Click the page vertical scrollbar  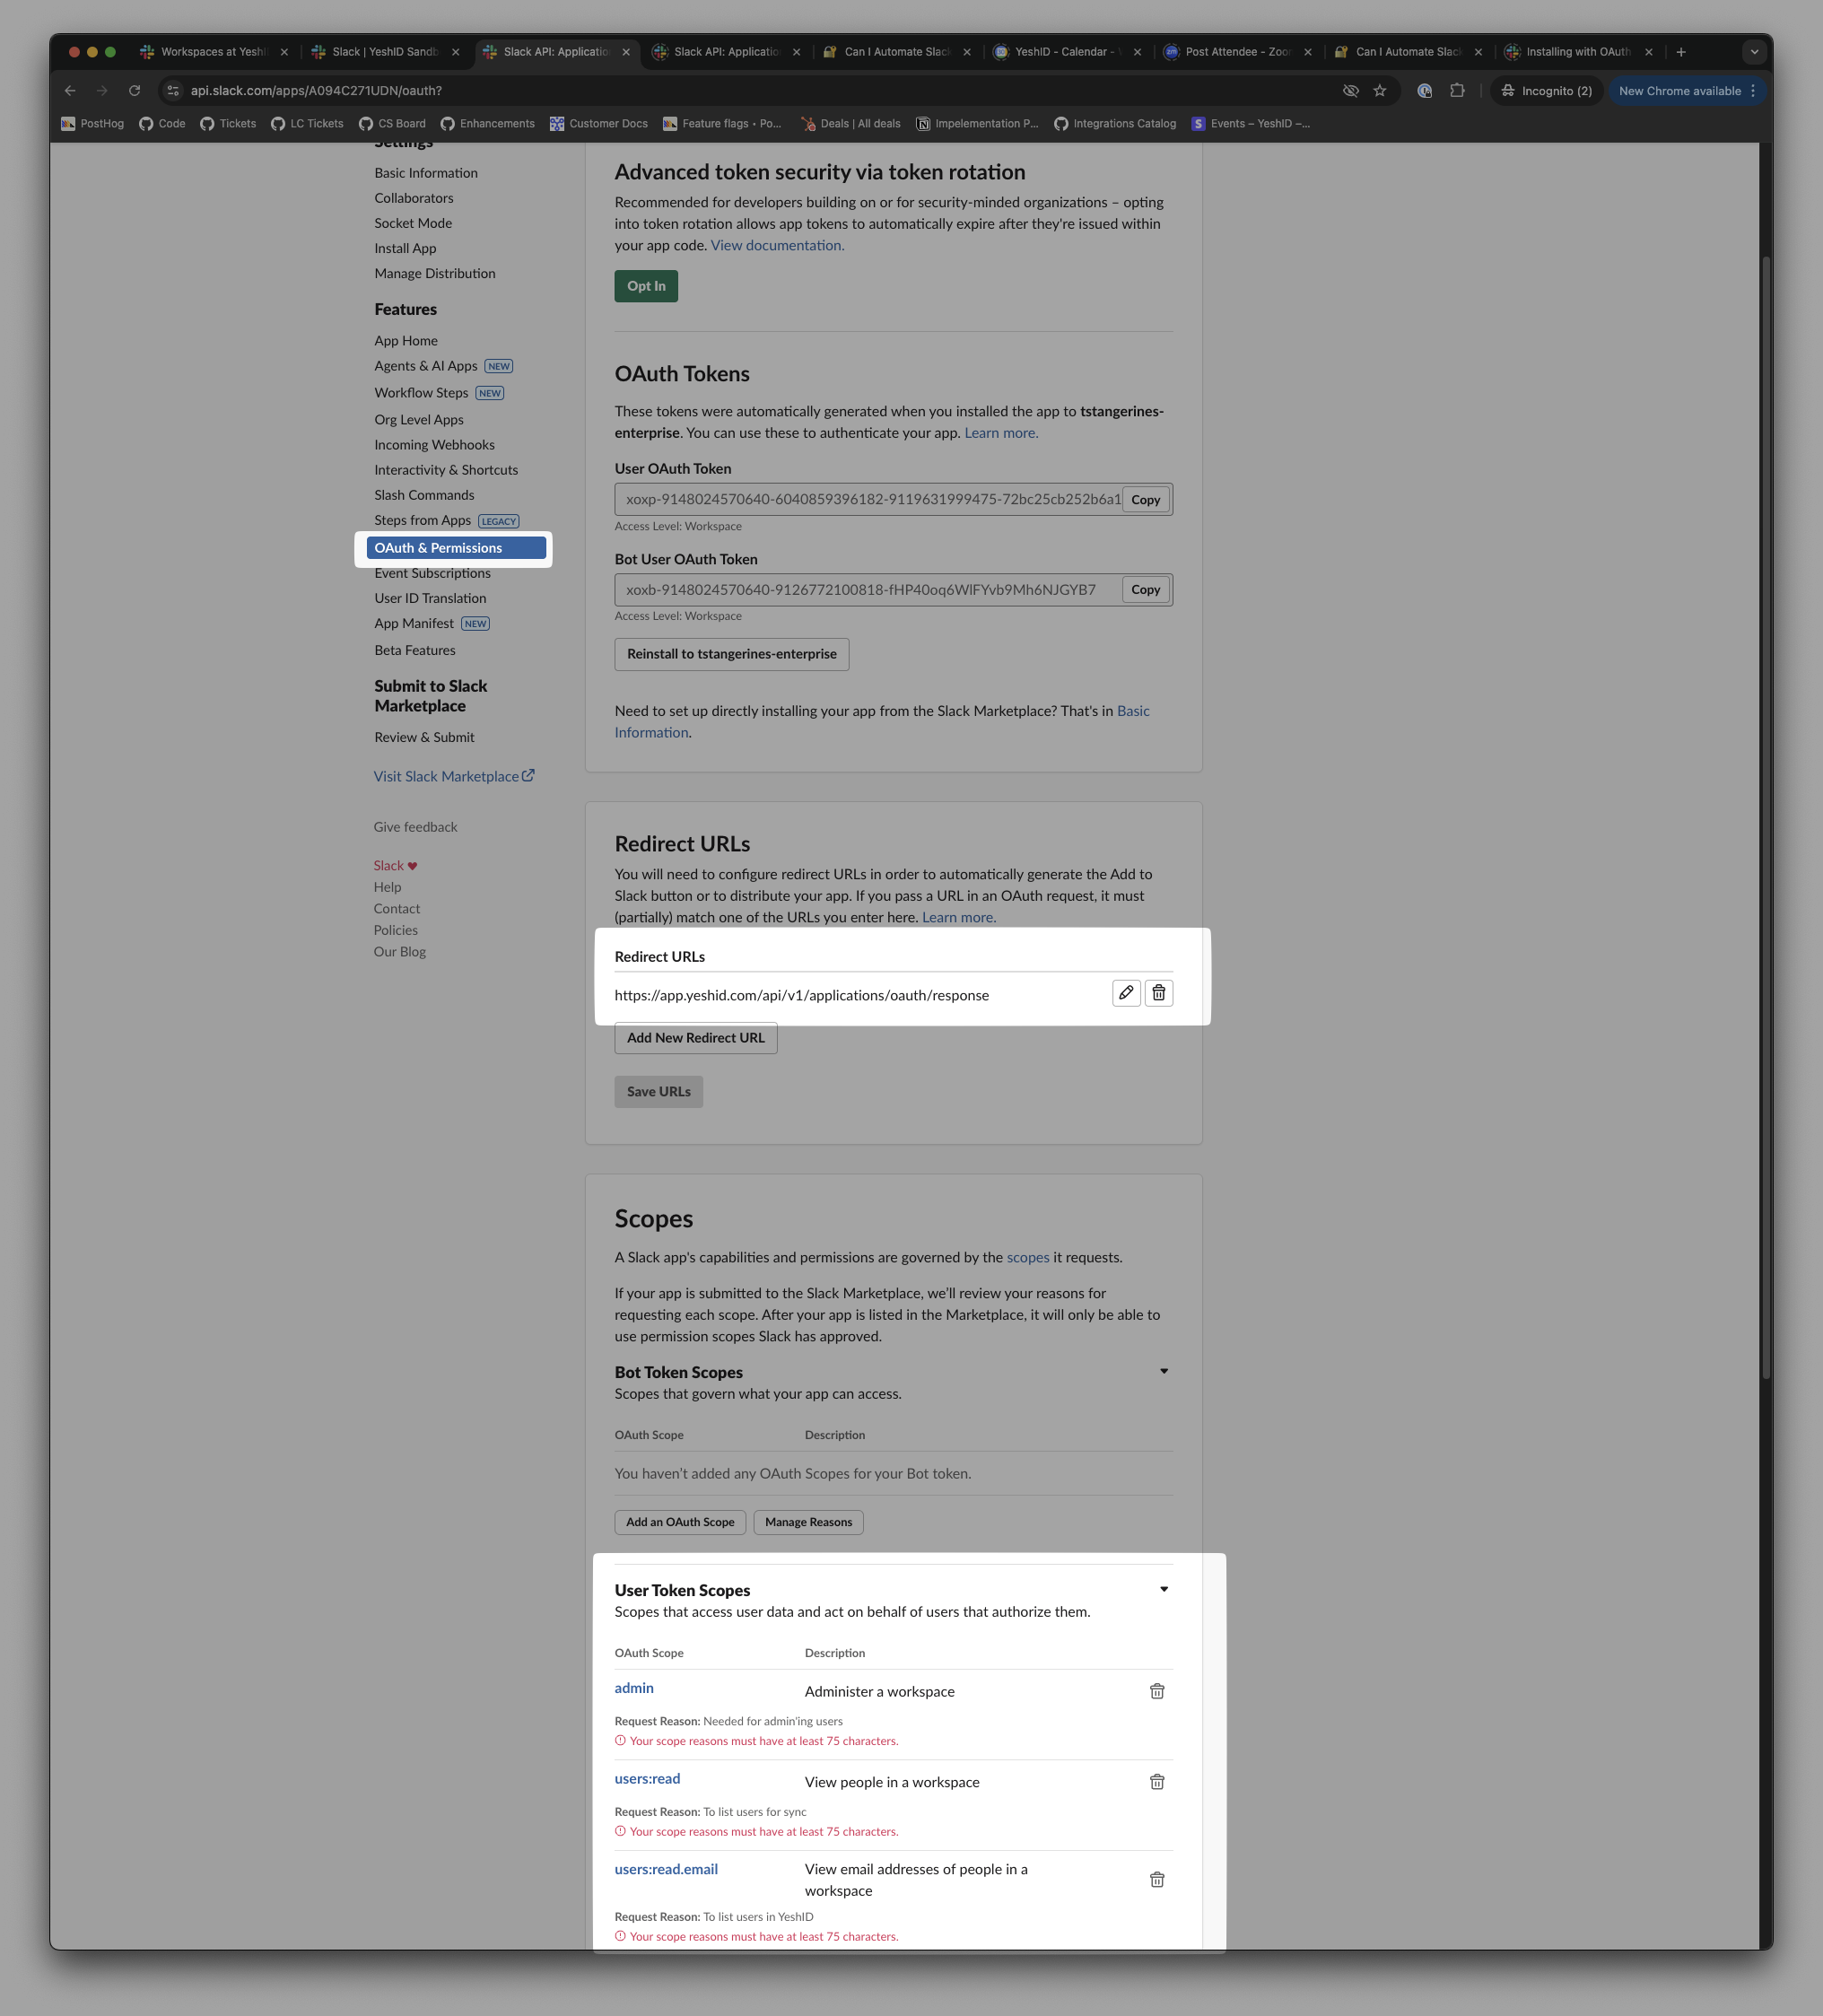click(1766, 818)
